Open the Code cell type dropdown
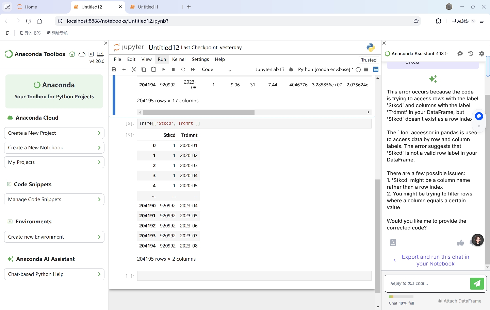This screenshot has height=310, width=490. click(x=216, y=69)
